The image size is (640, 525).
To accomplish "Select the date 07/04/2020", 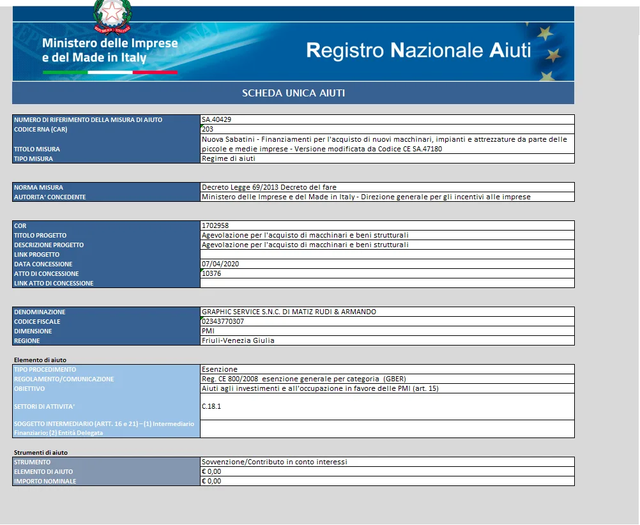I will (x=387, y=264).
